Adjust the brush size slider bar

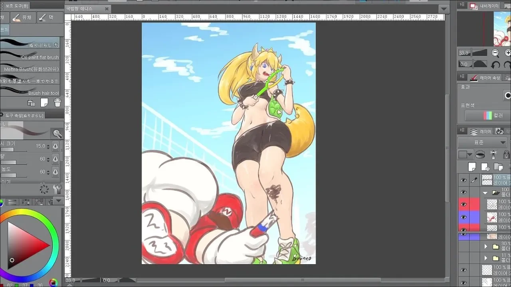(x=13, y=150)
